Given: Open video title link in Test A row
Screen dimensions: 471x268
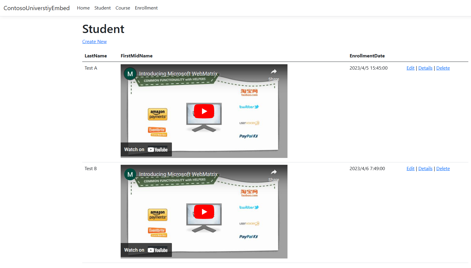Looking at the screenshot, I should pyautogui.click(x=178, y=74).
